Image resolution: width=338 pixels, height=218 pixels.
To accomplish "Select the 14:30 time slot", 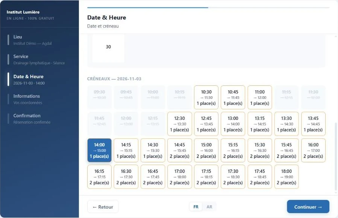I will [153, 150].
